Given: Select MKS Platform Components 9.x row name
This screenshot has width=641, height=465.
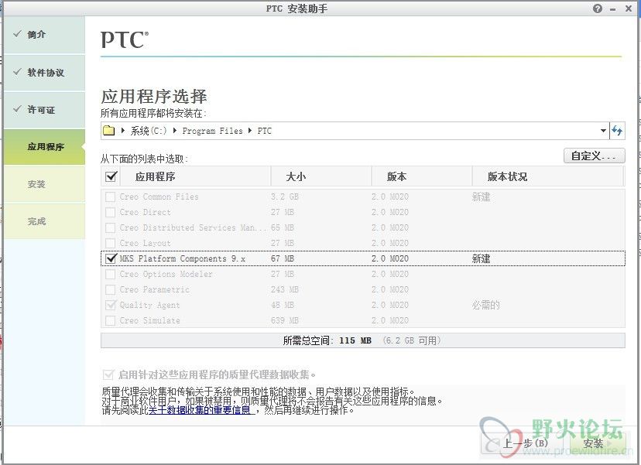Looking at the screenshot, I should point(183,258).
